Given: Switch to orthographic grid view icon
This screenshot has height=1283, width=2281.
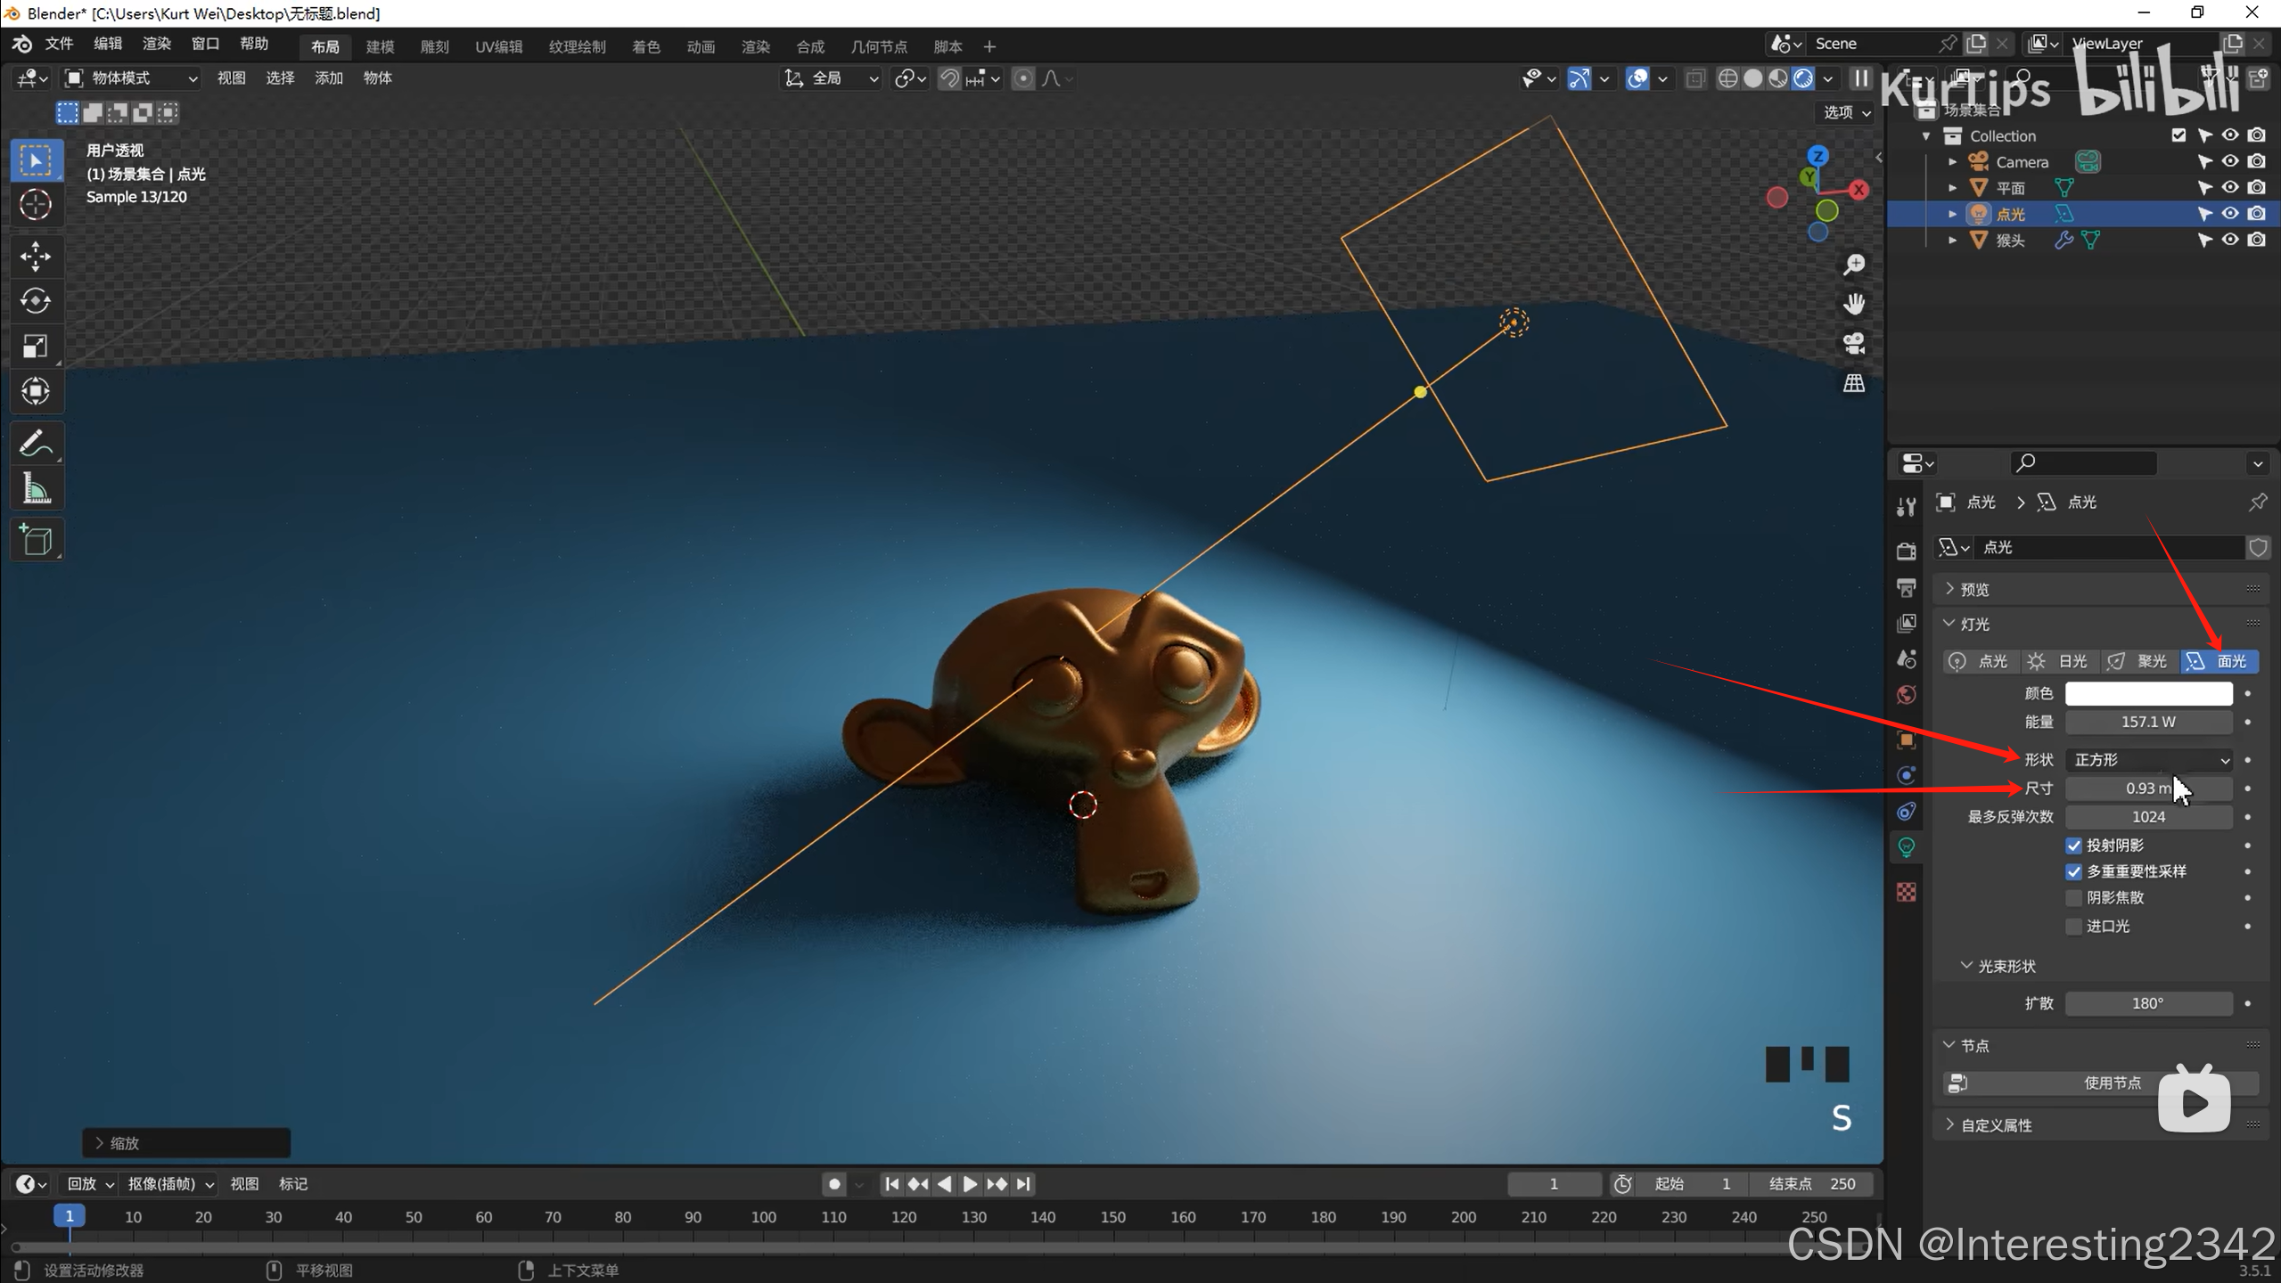Looking at the screenshot, I should 1854,384.
